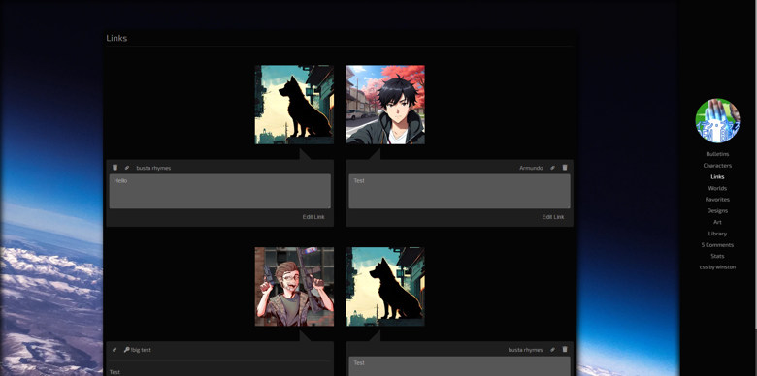Screen dimensions: 757x376
Task: Click chain link icon beside big test
Action: 115,350
